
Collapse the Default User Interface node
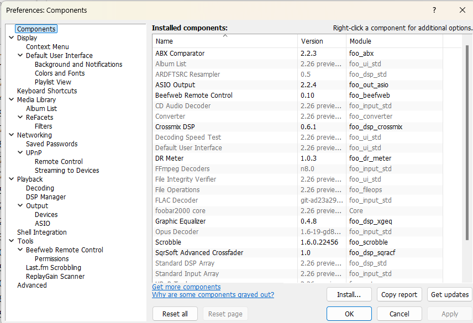20,55
